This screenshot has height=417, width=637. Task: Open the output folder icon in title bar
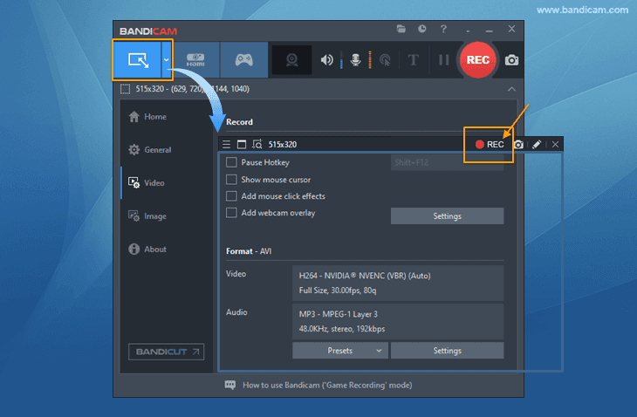click(x=401, y=29)
